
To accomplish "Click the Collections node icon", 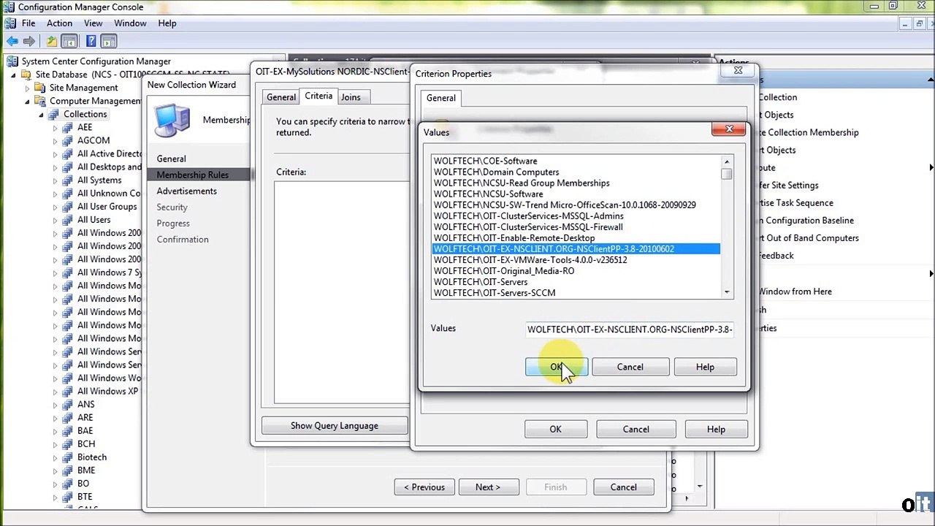I will [54, 114].
